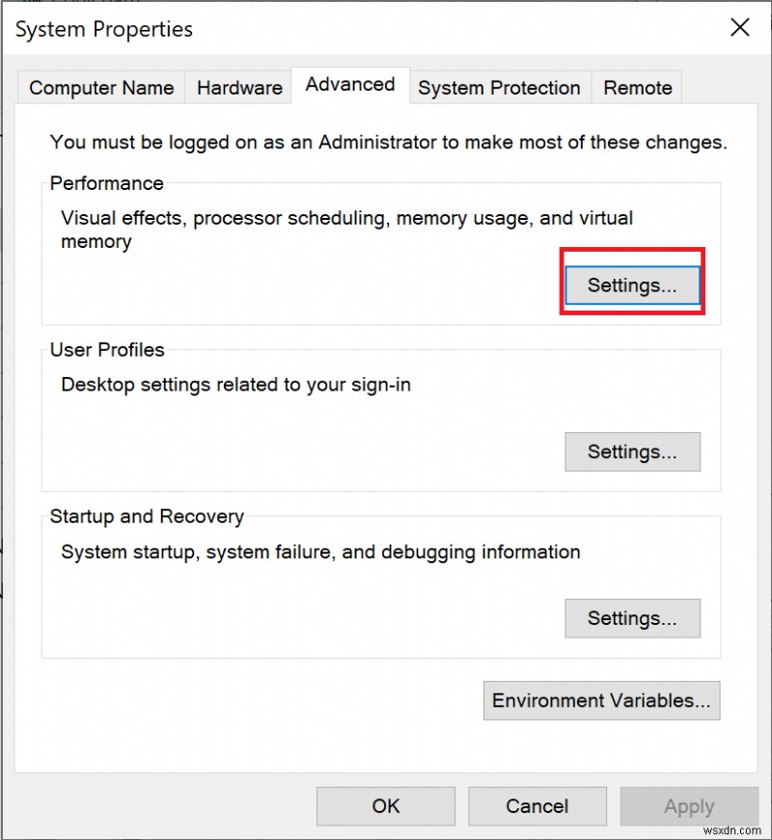Cancel the System Properties dialog
Image resolution: width=772 pixels, height=840 pixels.
[x=537, y=806]
